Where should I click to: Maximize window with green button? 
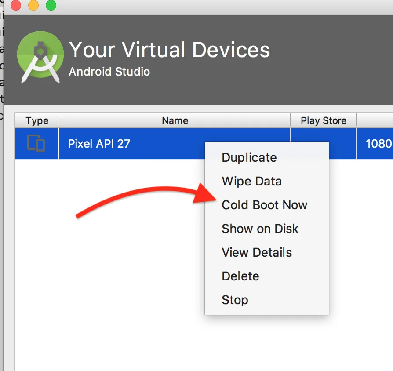51,5
